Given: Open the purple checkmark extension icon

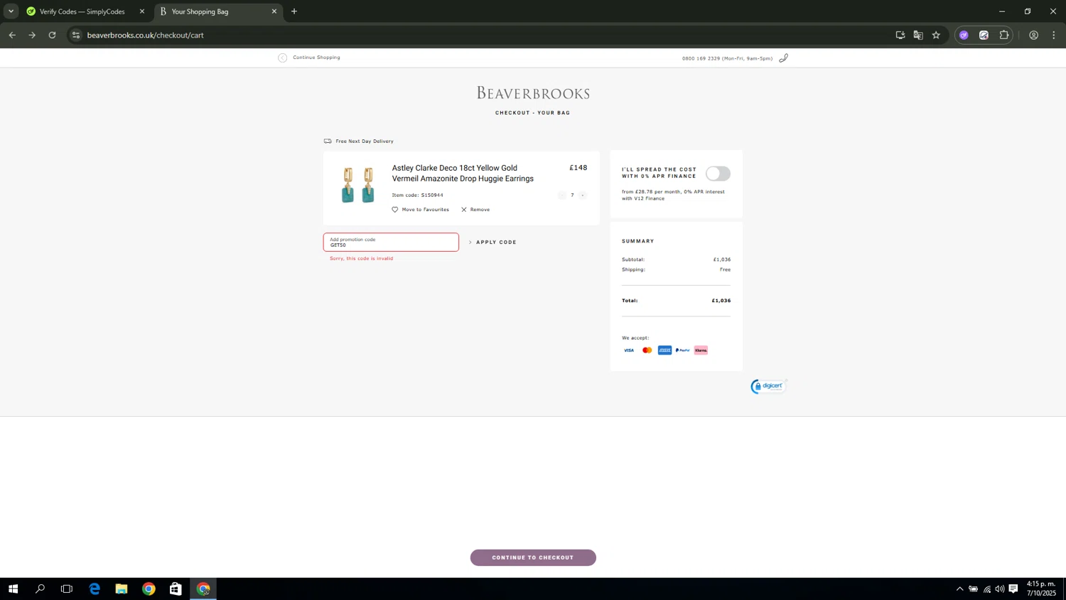Looking at the screenshot, I should tap(964, 35).
